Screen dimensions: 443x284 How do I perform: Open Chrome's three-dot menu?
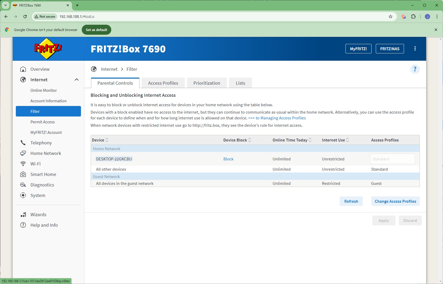[437, 17]
